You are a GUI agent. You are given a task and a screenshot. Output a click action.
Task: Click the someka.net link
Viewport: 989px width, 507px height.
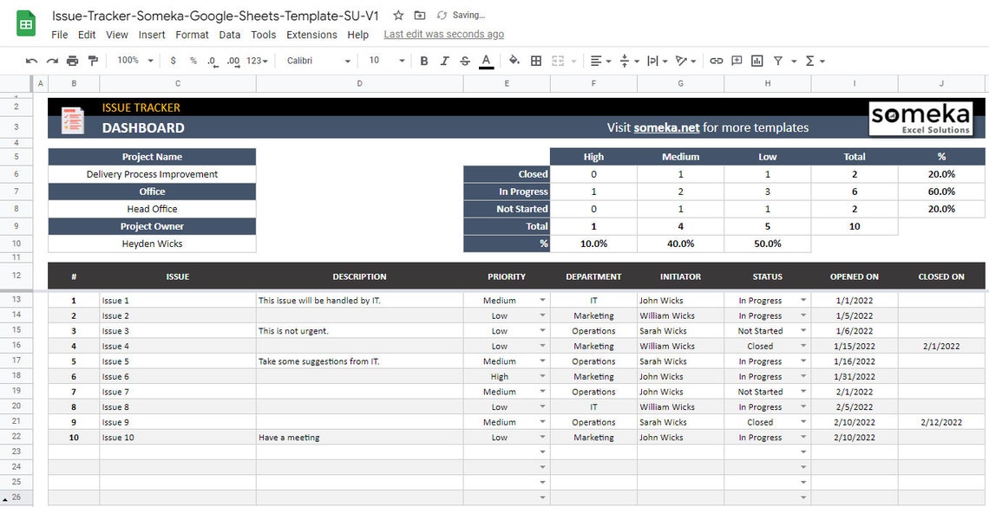pyautogui.click(x=666, y=126)
